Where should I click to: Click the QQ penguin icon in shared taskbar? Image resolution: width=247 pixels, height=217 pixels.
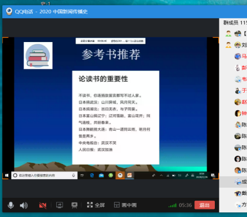tap(120, 176)
